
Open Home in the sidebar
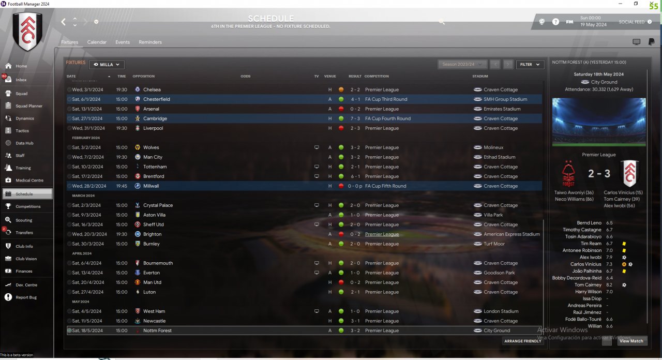(x=27, y=66)
